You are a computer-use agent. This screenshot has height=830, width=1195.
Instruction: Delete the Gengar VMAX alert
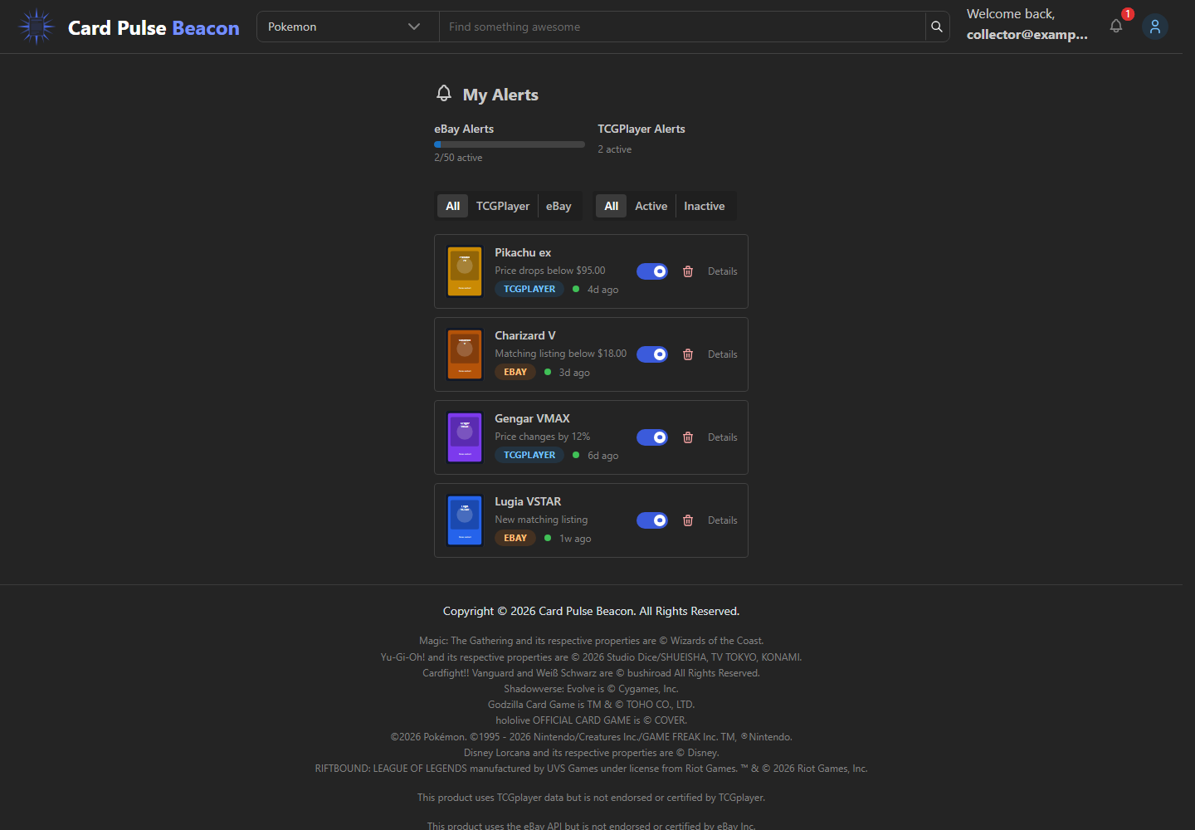point(688,437)
